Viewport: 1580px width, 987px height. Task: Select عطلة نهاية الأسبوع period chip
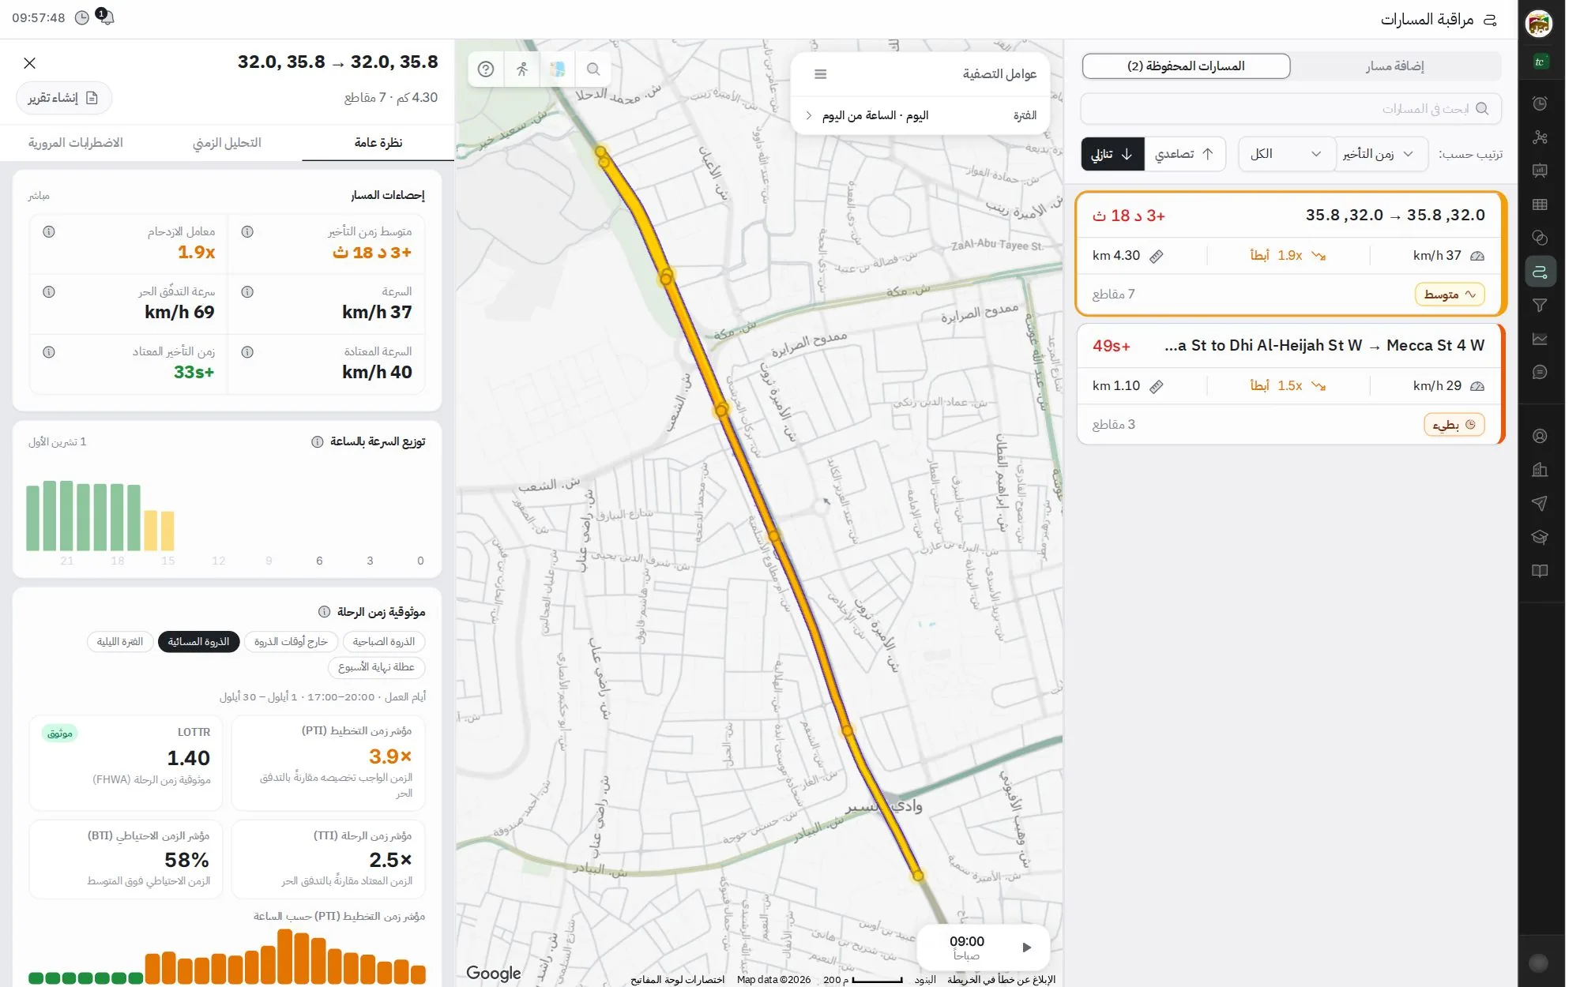(376, 667)
